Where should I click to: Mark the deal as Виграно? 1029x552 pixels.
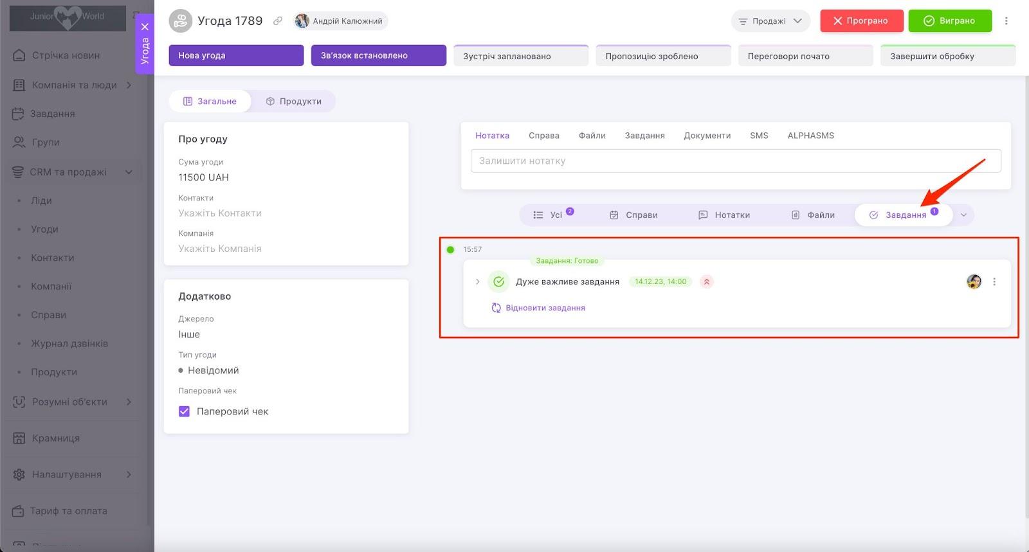pos(949,21)
